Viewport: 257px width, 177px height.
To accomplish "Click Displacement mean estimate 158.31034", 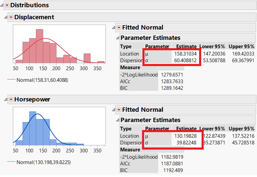I will 185,54.
